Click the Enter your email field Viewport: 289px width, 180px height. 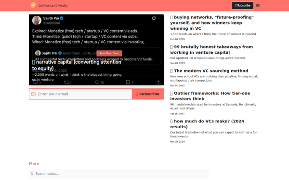[80, 94]
